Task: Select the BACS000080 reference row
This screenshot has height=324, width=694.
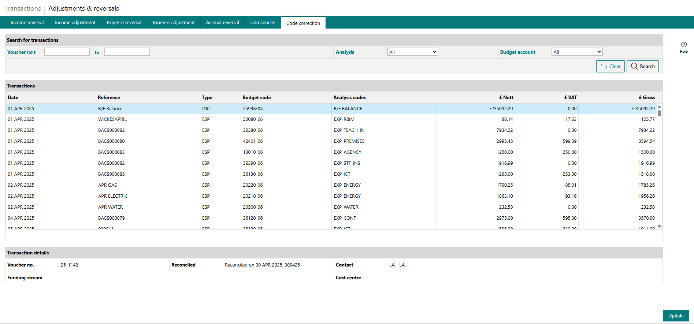Action: [x=331, y=141]
